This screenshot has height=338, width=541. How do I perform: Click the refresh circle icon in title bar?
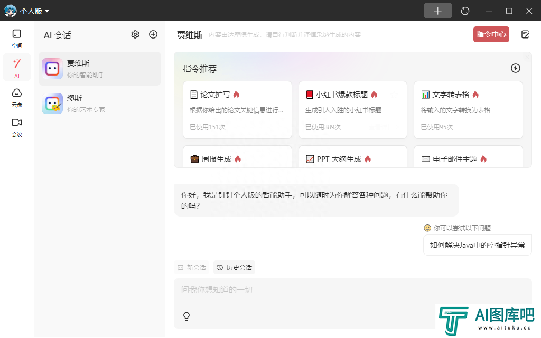(x=465, y=11)
